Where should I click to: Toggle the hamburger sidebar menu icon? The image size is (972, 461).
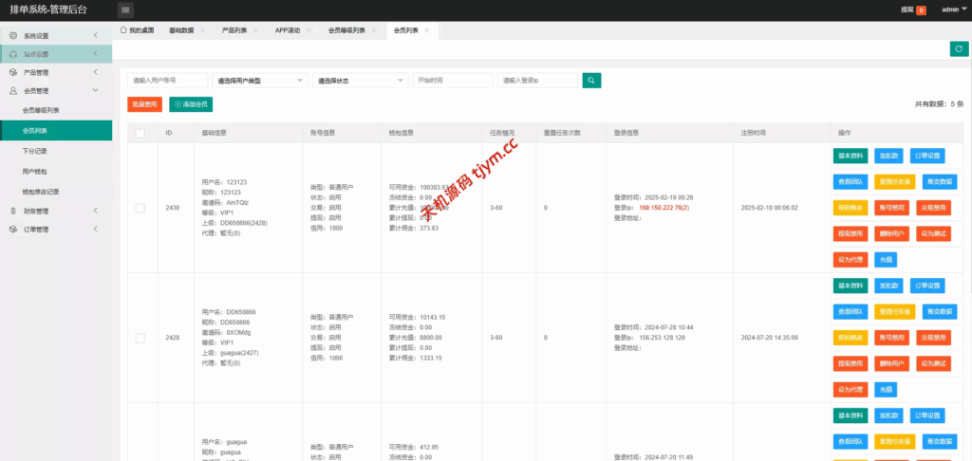tap(125, 9)
